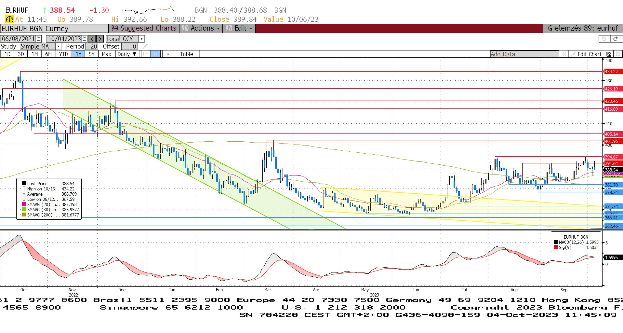This screenshot has width=623, height=333.
Task: Switch to the Table view
Action: tap(187, 54)
